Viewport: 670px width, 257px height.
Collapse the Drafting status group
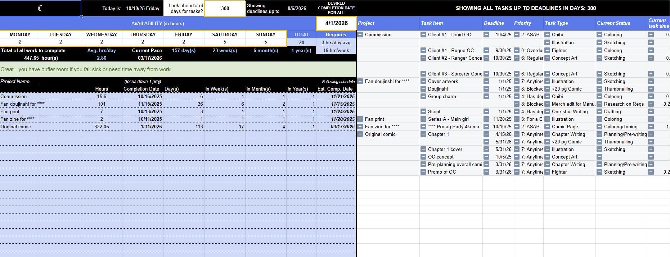(599, 112)
